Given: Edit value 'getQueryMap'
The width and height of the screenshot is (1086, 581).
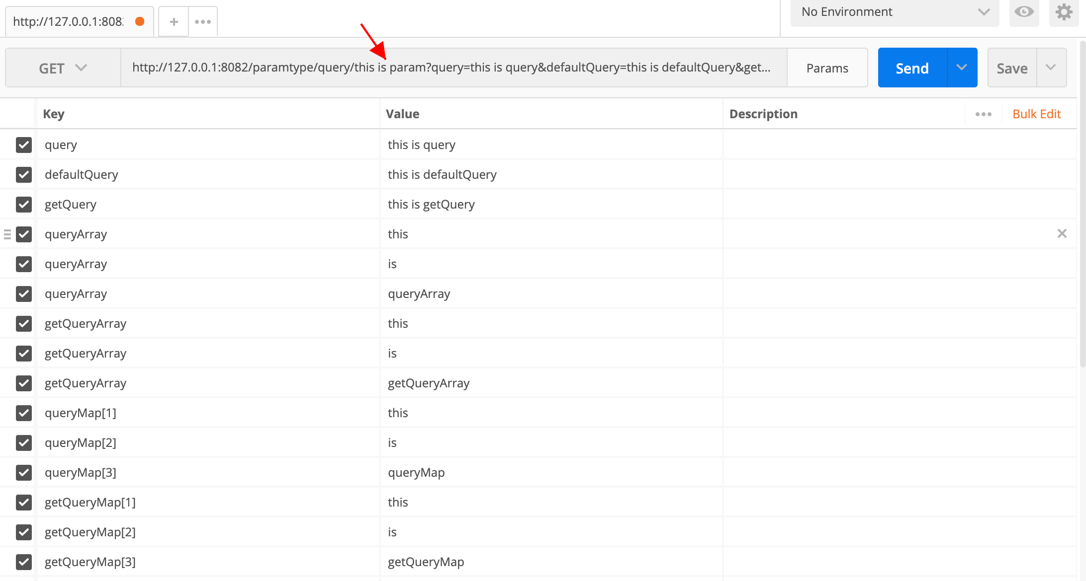Looking at the screenshot, I should 551,562.
